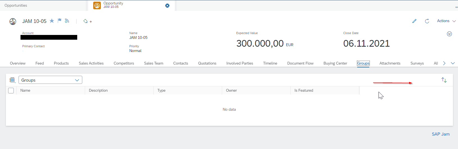Viewport: 458px width, 149px height.
Task: Expand header details with circled chevron
Action: coord(449,34)
